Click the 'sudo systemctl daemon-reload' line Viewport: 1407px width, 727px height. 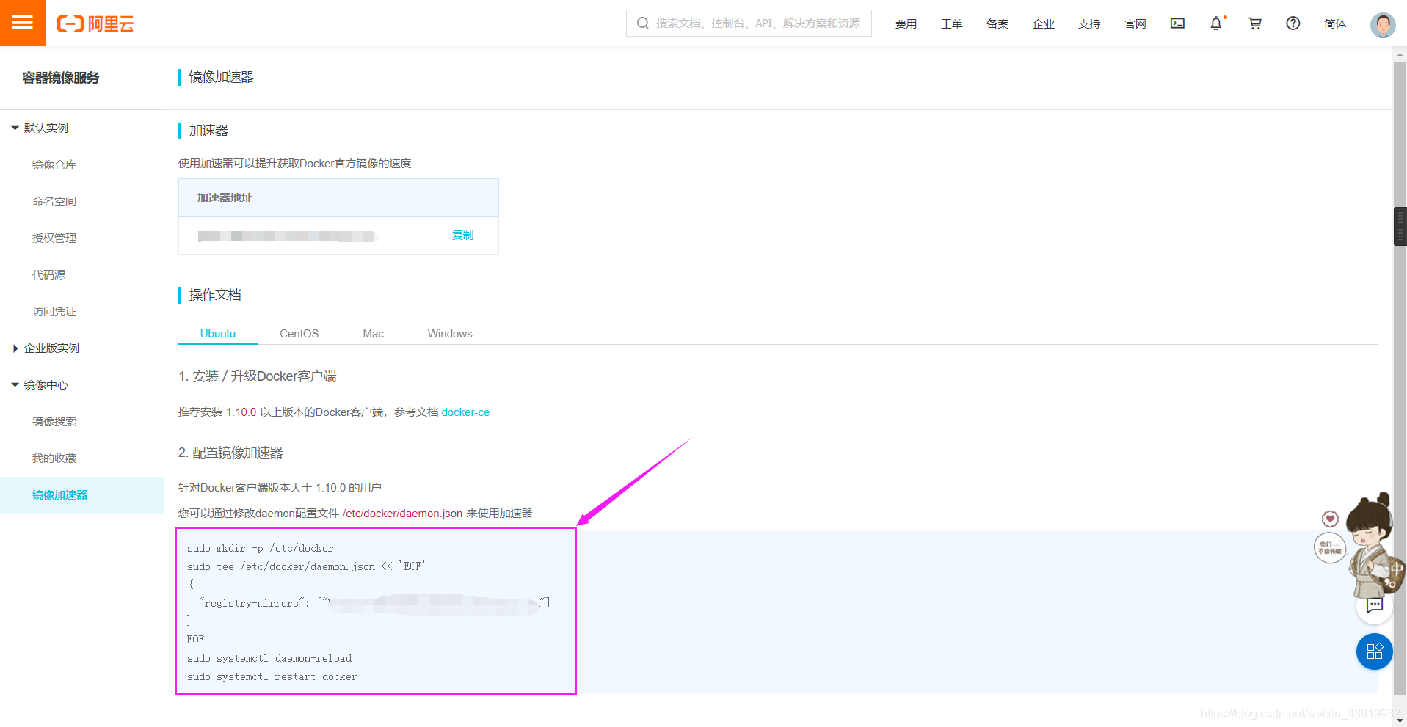tap(269, 658)
